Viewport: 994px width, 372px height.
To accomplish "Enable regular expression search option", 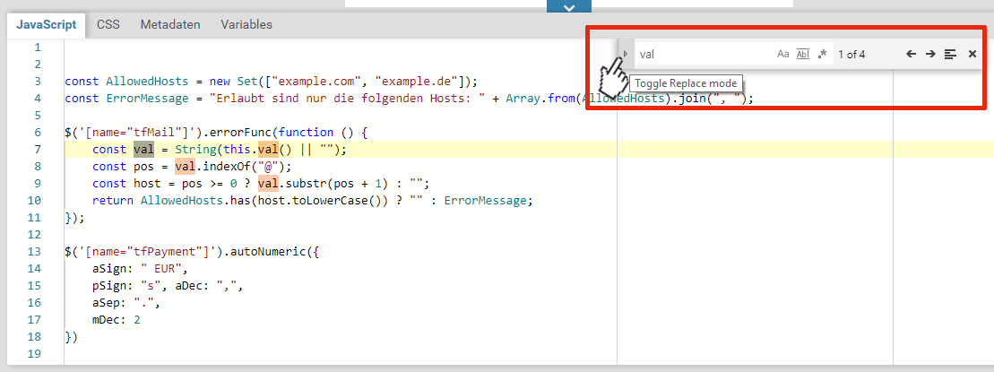I will [821, 55].
